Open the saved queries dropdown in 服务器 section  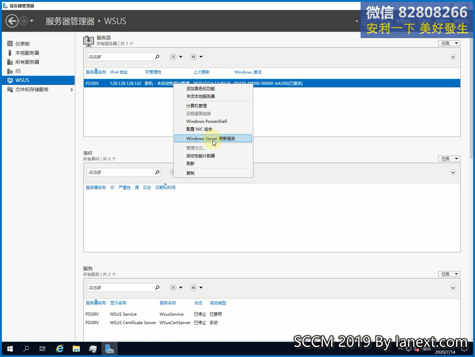pos(196,57)
